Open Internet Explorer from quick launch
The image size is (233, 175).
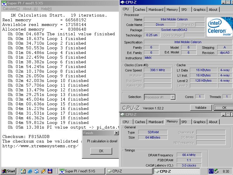click(x=30, y=171)
